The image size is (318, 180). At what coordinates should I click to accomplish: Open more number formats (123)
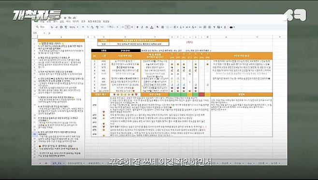pyautogui.click(x=102, y=27)
